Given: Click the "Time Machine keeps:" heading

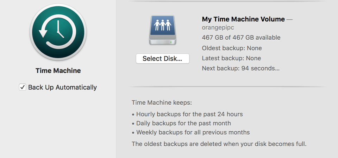Looking at the screenshot, I should tap(162, 103).
